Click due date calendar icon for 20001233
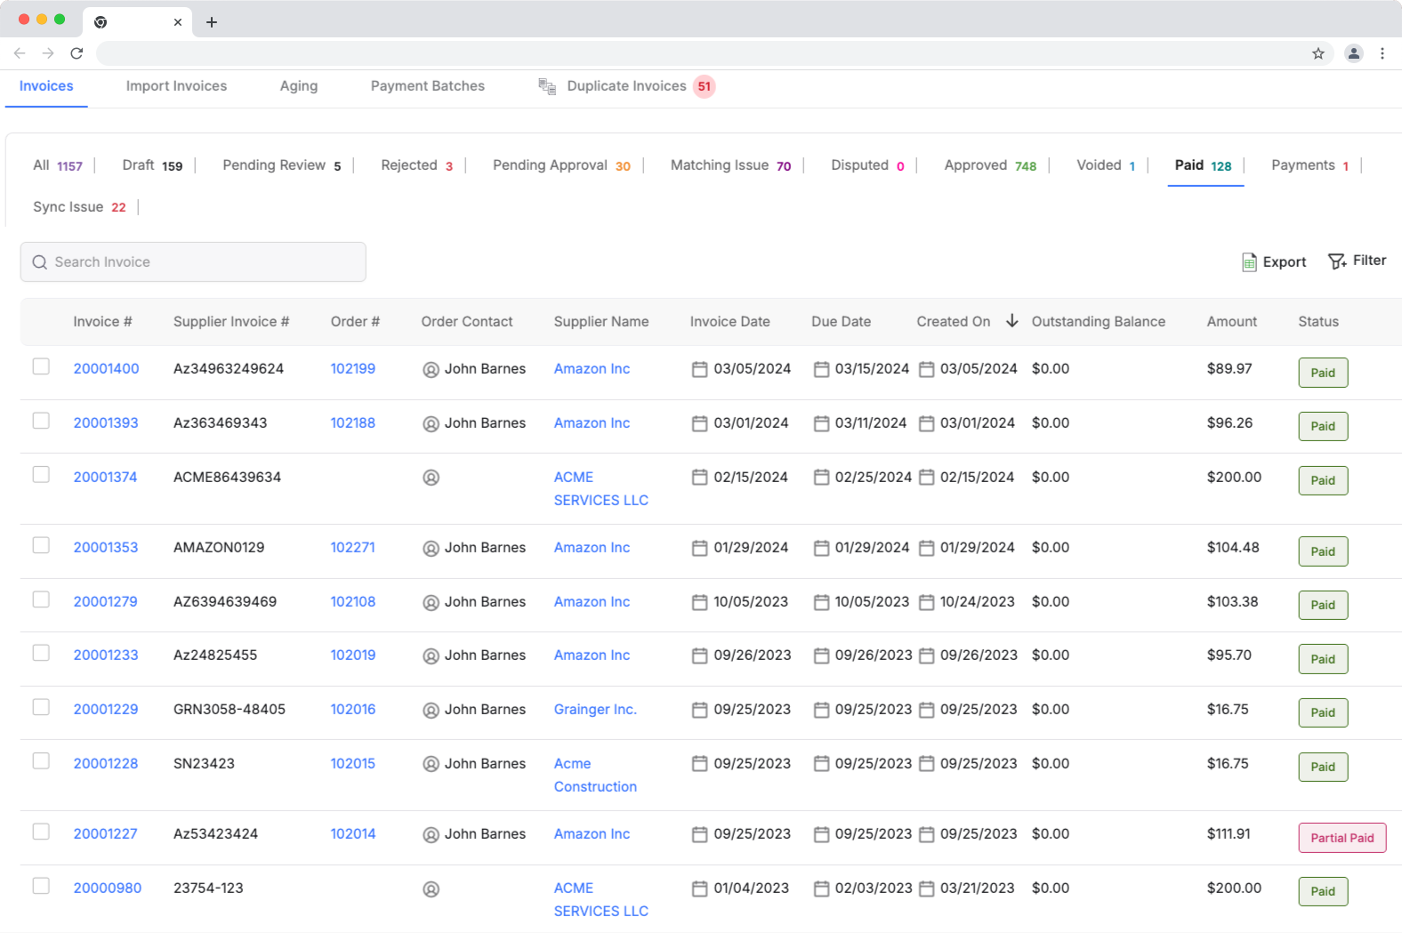The height and width of the screenshot is (933, 1402). pos(822,656)
